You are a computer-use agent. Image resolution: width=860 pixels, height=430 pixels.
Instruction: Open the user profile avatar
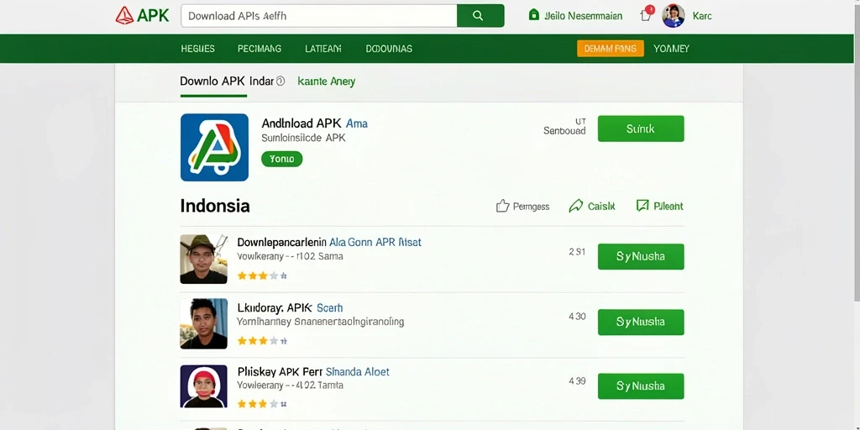point(673,15)
